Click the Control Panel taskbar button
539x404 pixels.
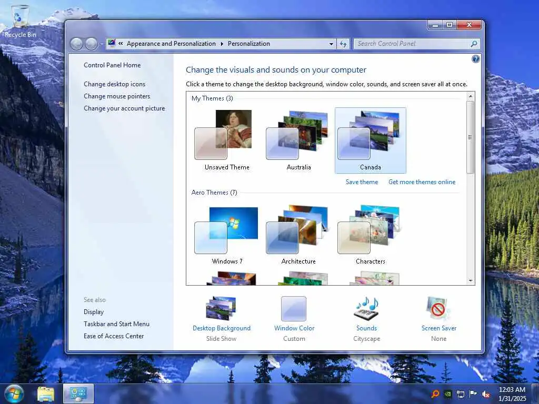(78, 393)
